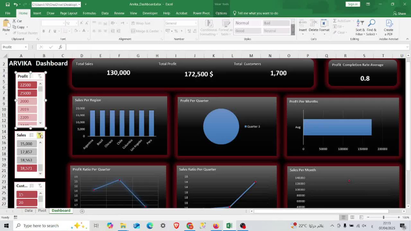This screenshot has height=231, width=411.
Task: Click the Undo arrow icon
Action: coord(16,5)
